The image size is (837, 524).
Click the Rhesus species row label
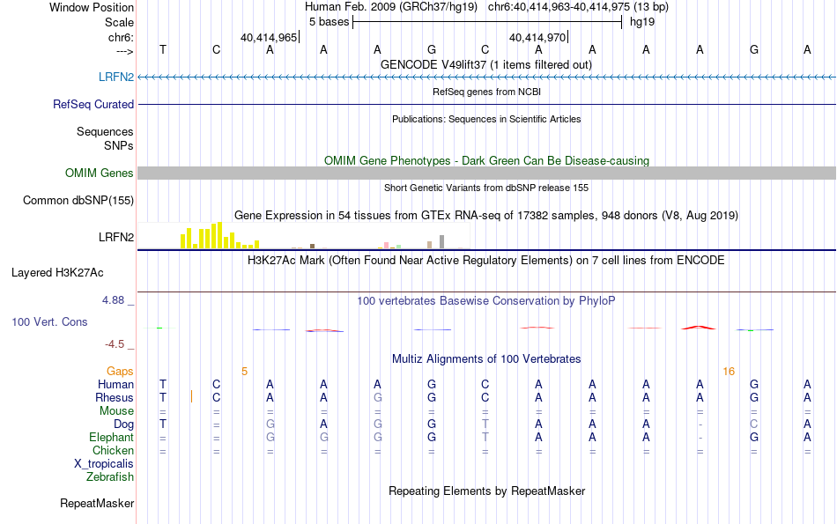(x=115, y=397)
